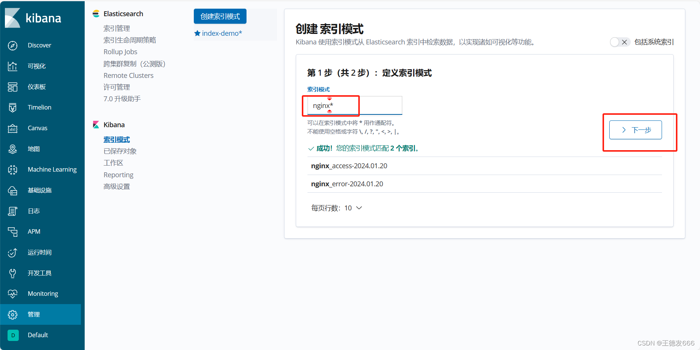This screenshot has width=700, height=350.
Task: Open the index-demo* index pattern link
Action: tap(222, 33)
